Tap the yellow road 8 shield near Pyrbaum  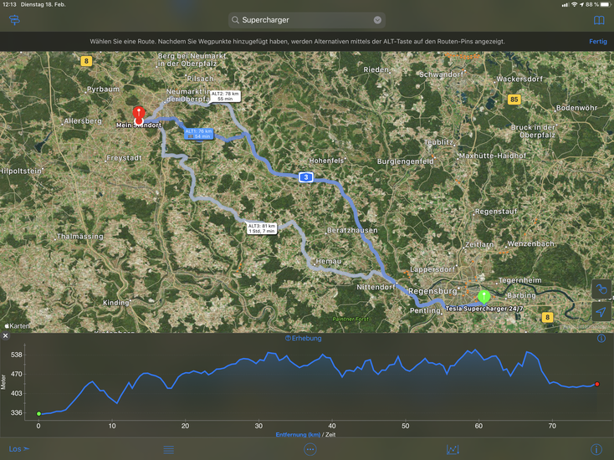tap(86, 61)
